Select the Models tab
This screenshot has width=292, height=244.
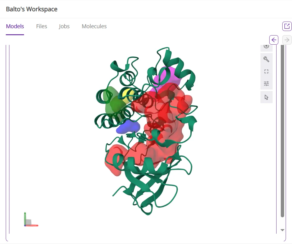pos(15,26)
